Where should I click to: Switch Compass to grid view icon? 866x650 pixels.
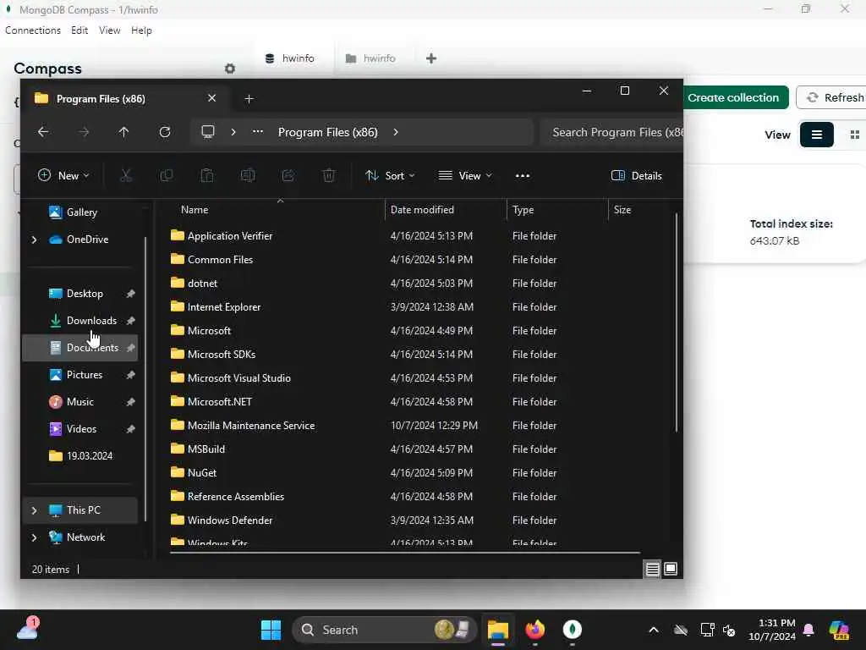tap(854, 135)
